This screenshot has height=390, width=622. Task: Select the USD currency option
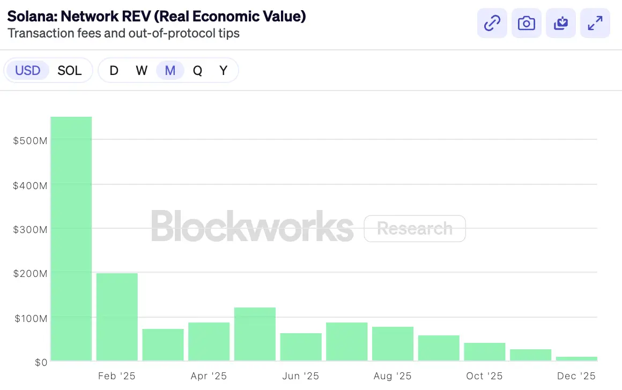[28, 70]
